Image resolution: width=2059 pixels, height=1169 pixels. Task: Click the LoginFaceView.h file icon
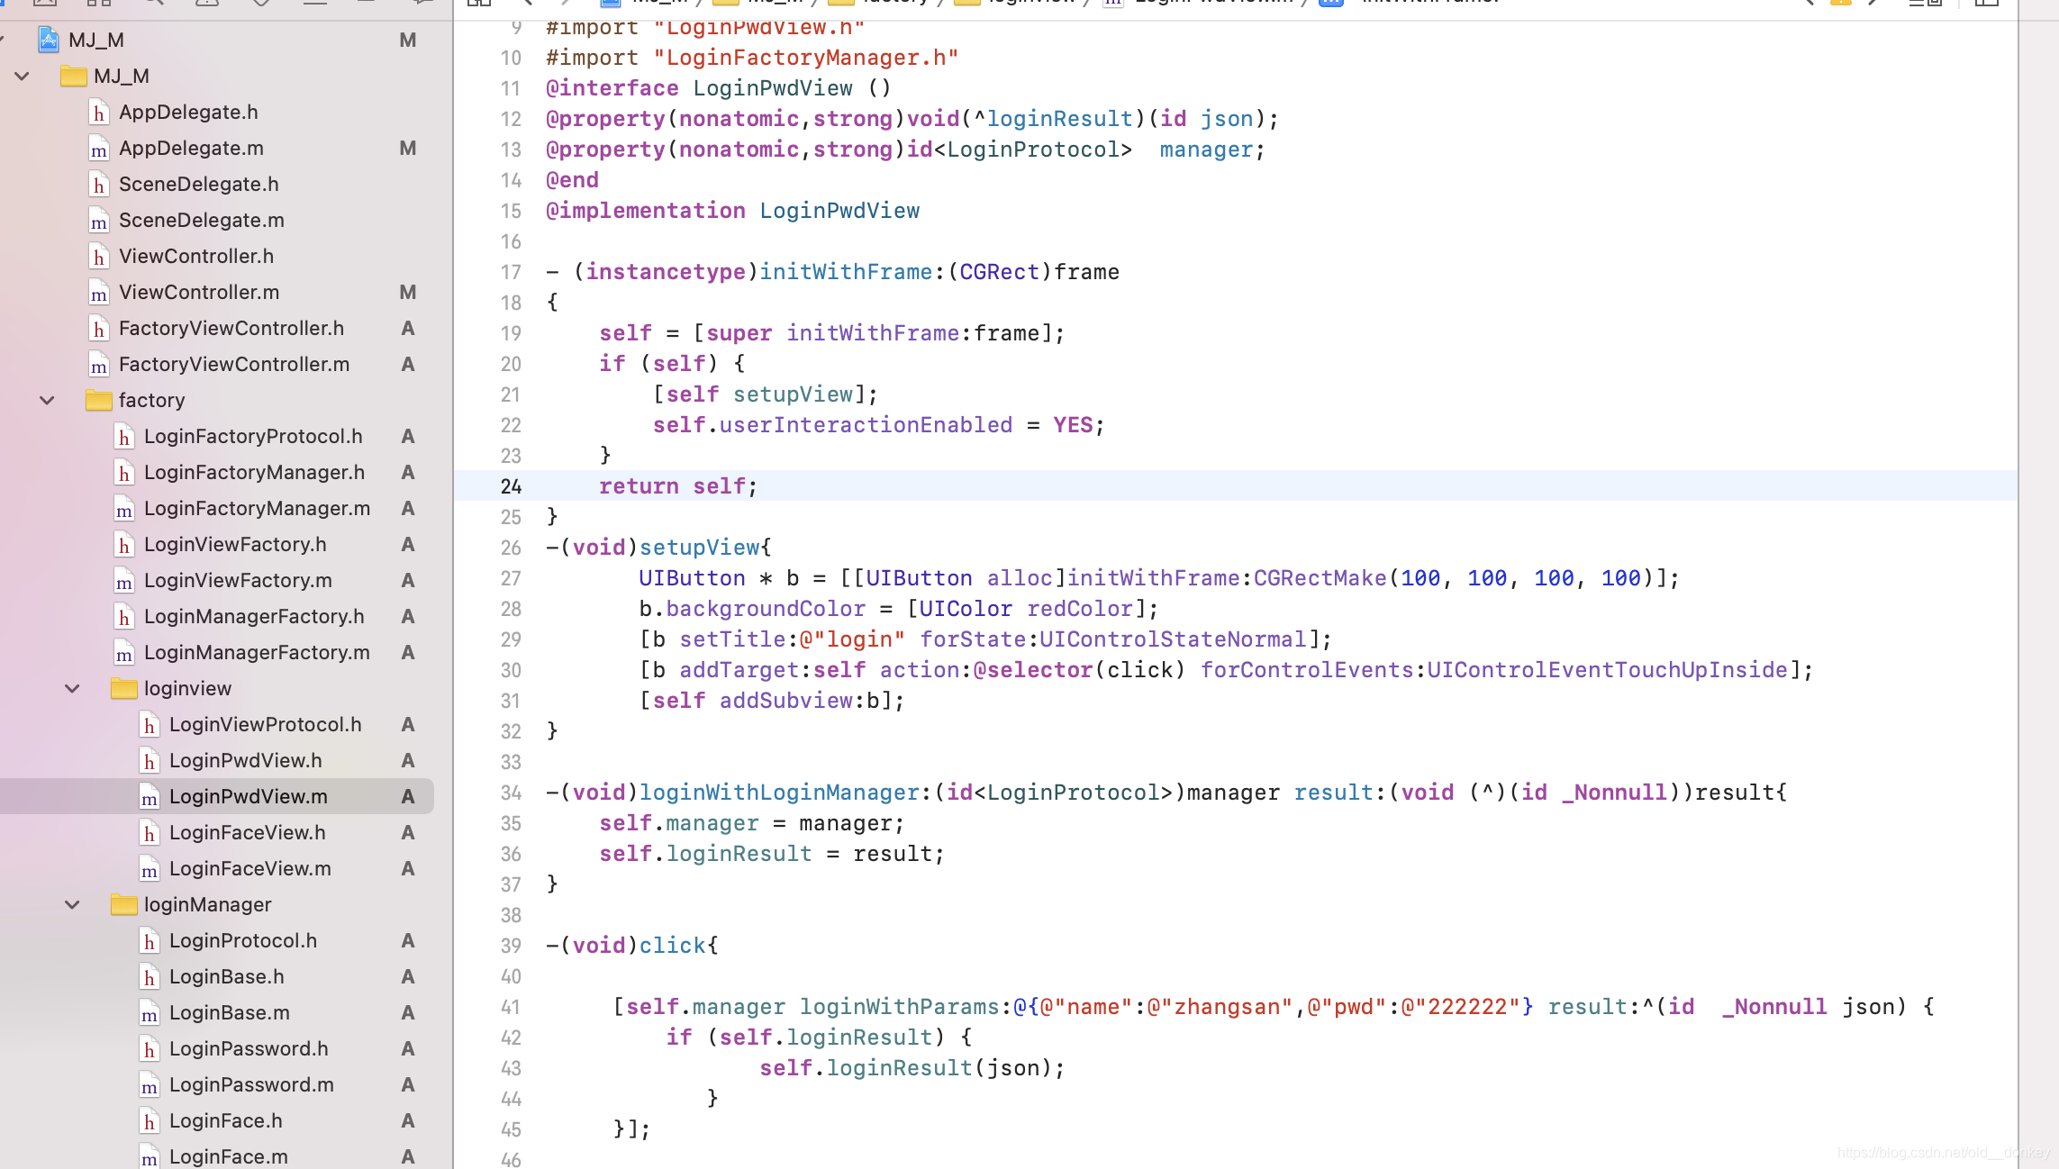tap(150, 833)
